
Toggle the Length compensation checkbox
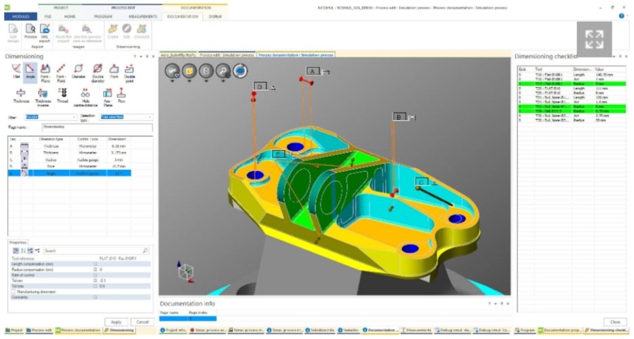pyautogui.click(x=96, y=264)
